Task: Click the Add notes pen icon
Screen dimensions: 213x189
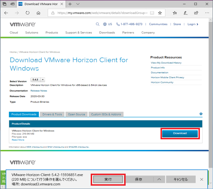Action: (185, 13)
